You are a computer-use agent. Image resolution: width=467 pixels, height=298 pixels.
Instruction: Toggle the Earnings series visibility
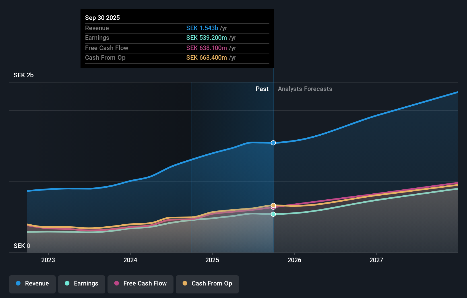tap(81, 283)
